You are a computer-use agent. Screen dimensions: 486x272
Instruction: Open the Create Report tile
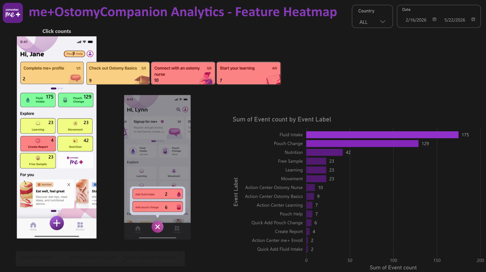point(38,144)
